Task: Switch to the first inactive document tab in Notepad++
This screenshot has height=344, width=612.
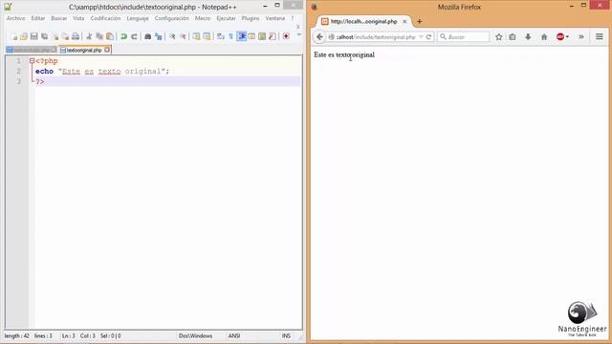Action: click(32, 50)
